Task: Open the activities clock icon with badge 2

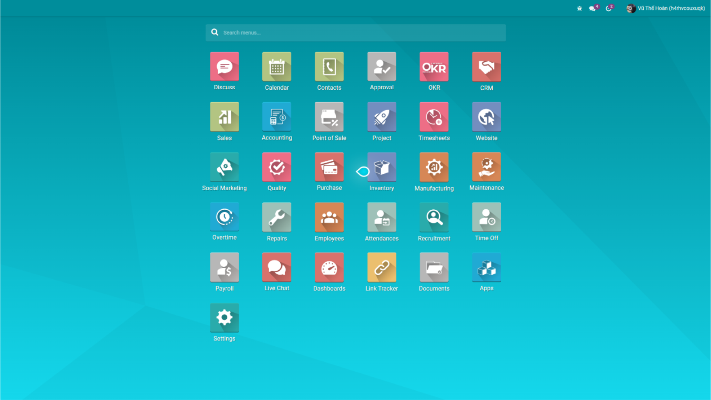Action: (609, 8)
